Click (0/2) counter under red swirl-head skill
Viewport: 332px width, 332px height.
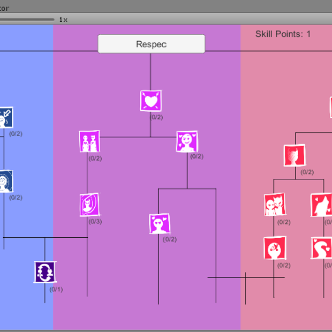(284, 265)
